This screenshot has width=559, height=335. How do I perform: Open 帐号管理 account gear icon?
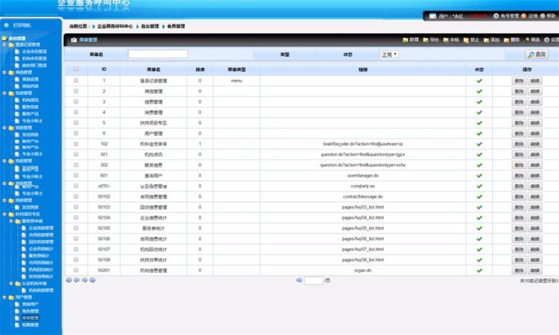coord(496,16)
